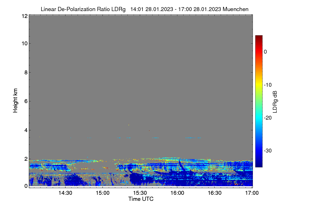Select the 16:00 time tick label
The height and width of the screenshot is (221, 332).
point(177,193)
